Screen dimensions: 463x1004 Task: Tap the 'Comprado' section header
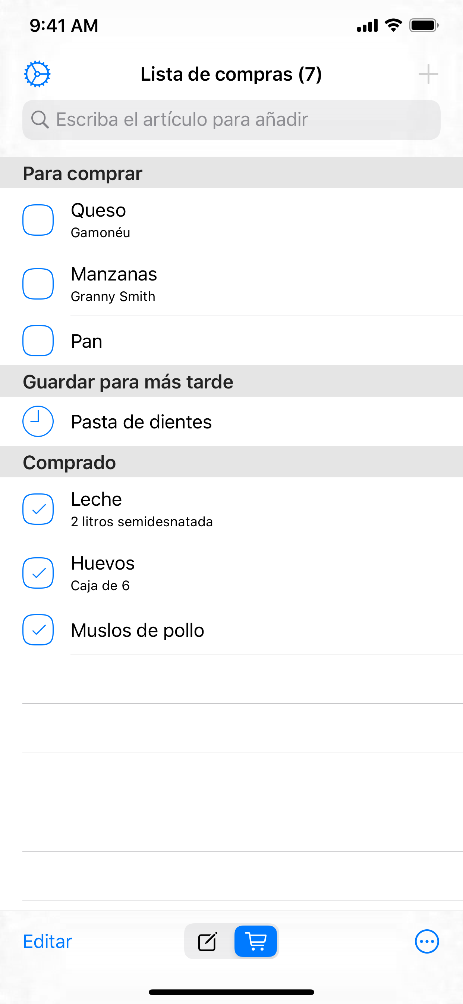[x=69, y=463]
